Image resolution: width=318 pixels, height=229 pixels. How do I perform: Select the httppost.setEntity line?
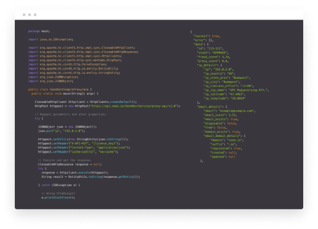click(x=83, y=139)
